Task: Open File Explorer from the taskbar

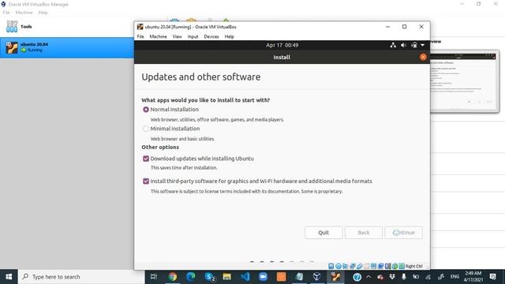Action: (x=227, y=277)
